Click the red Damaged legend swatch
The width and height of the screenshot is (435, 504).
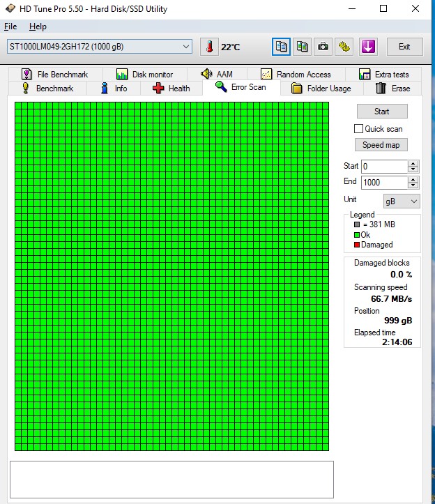(357, 245)
